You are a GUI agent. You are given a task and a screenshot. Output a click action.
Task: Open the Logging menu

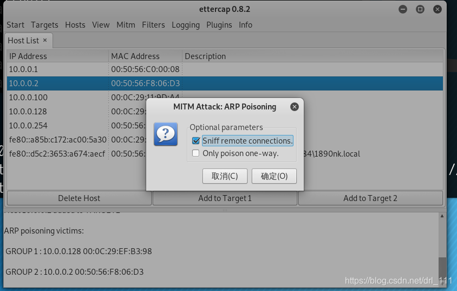pyautogui.click(x=186, y=25)
